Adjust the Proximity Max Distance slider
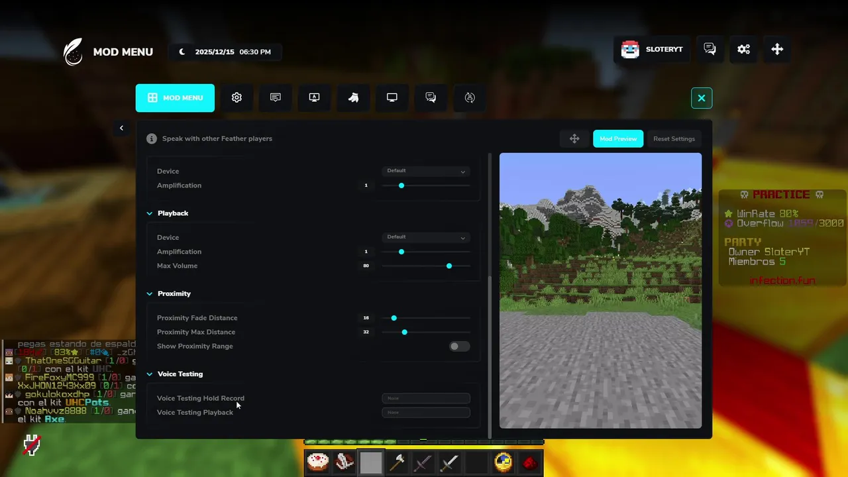Viewport: 848px width, 477px height. (426, 332)
